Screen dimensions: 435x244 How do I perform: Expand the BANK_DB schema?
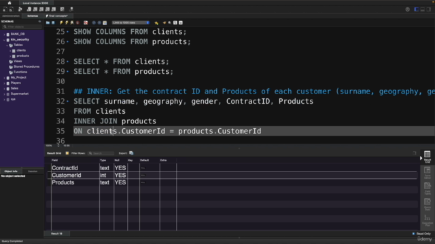4,35
